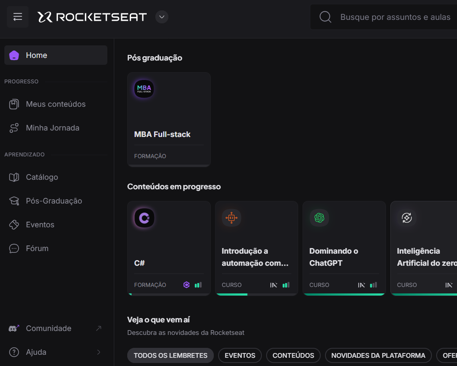
Task: Click CURSO label on Introdução a automação card
Action: [x=232, y=285]
